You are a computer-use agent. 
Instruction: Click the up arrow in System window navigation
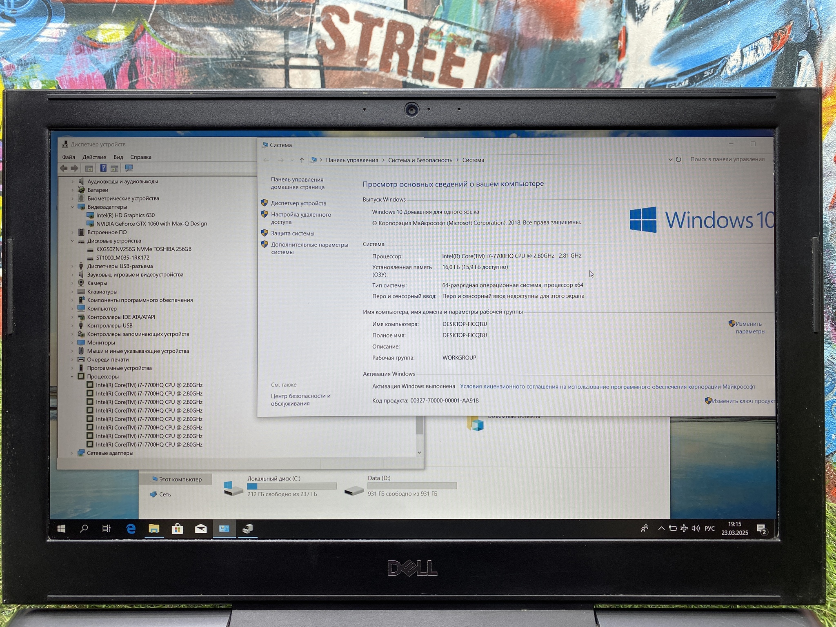pyautogui.click(x=302, y=160)
